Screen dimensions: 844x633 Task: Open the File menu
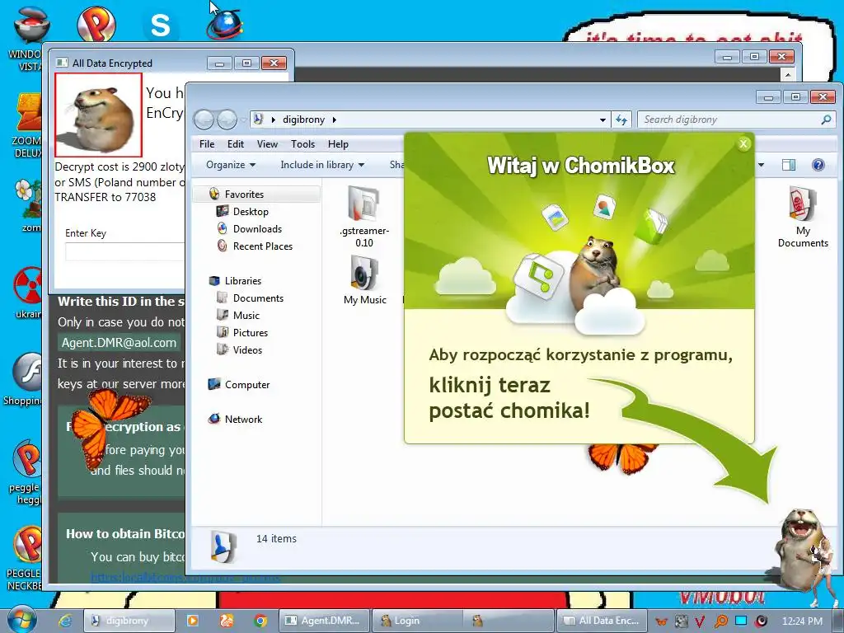tap(207, 143)
